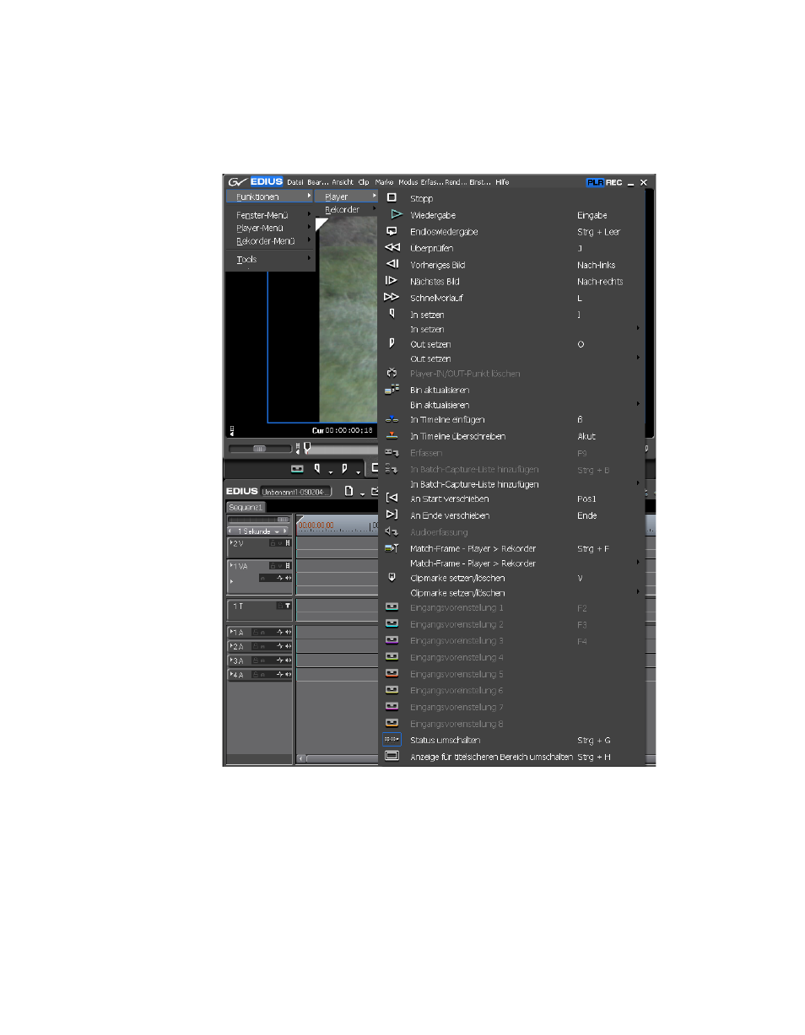This screenshot has height=1035, width=805.
Task: Toggle audio mute on track 1 A
Action: 289,633
